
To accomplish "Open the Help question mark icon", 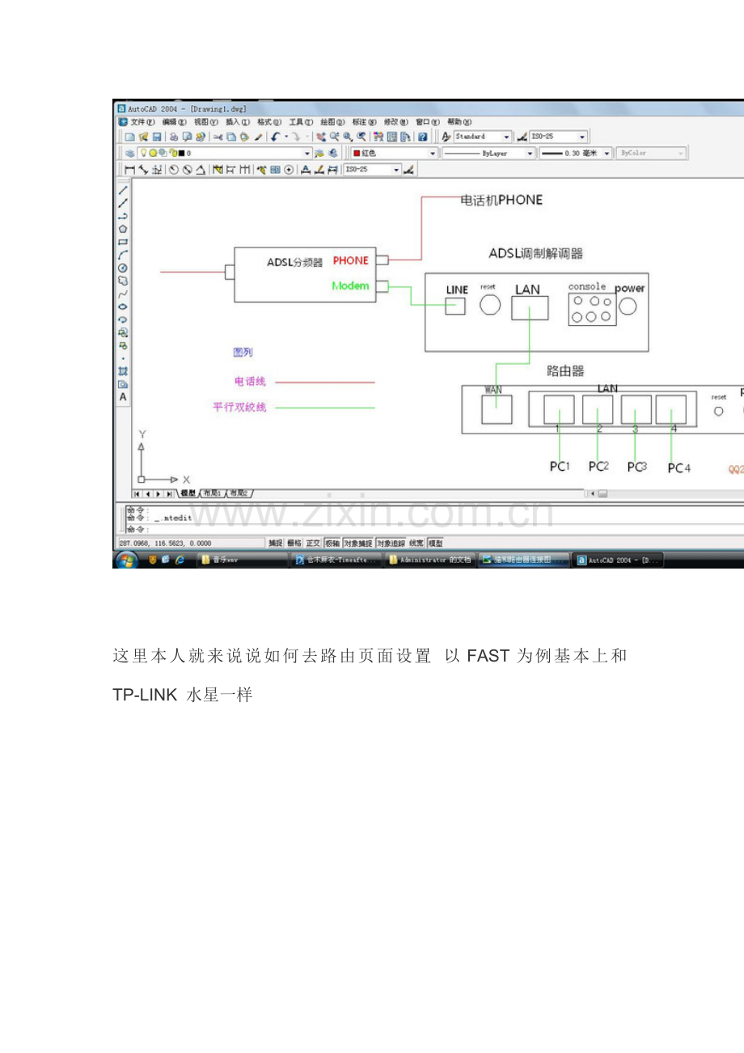I will click(422, 137).
